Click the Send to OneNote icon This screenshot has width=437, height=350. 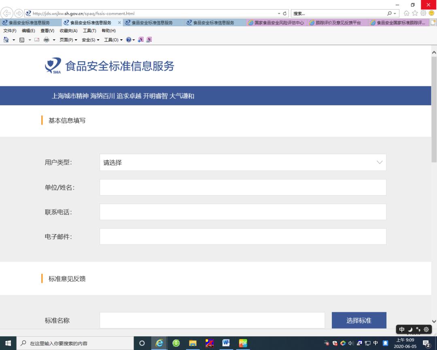tap(141, 40)
